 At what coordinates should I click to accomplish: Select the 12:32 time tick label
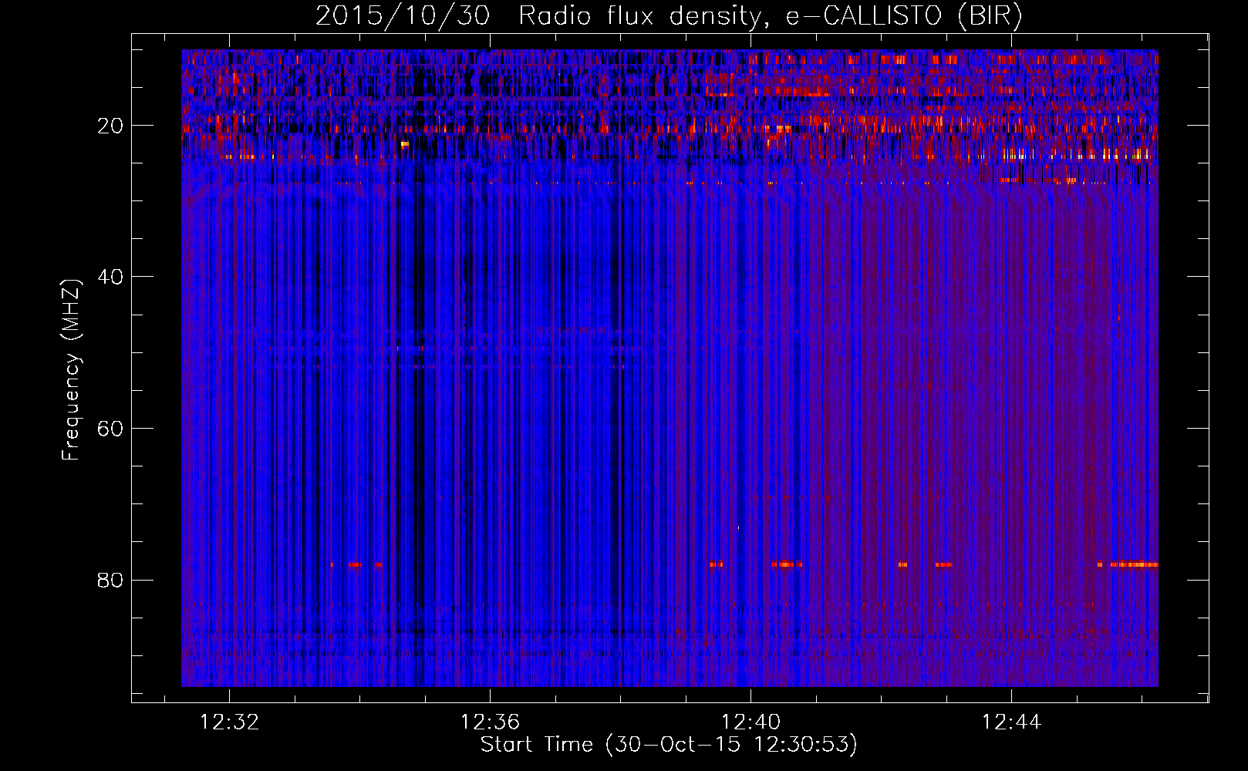(x=230, y=722)
